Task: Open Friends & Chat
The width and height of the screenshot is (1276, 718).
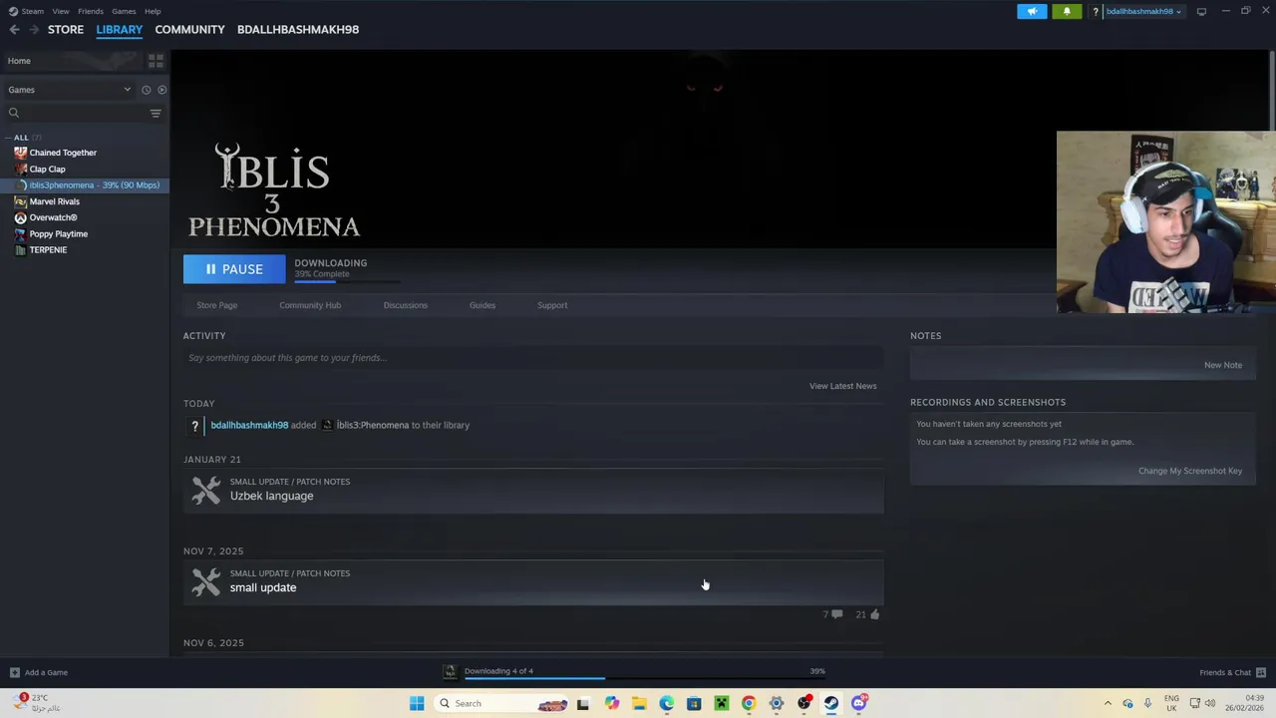Action: pyautogui.click(x=1232, y=673)
